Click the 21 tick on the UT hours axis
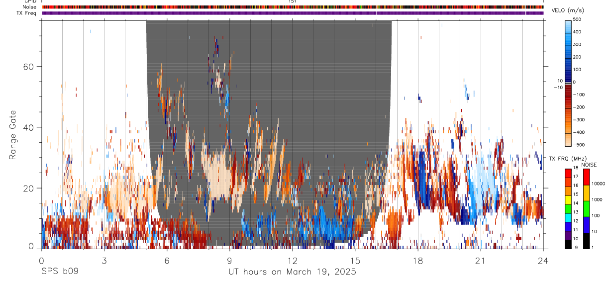 pos(481,260)
